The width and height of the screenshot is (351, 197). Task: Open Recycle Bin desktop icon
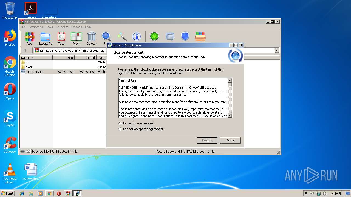coord(10,11)
